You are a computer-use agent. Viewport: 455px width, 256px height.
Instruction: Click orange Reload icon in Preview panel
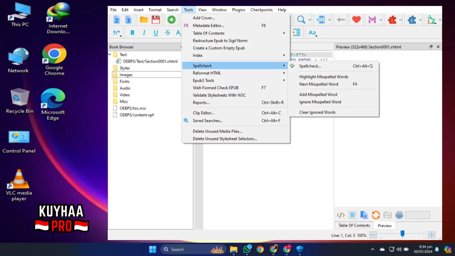click(x=376, y=215)
